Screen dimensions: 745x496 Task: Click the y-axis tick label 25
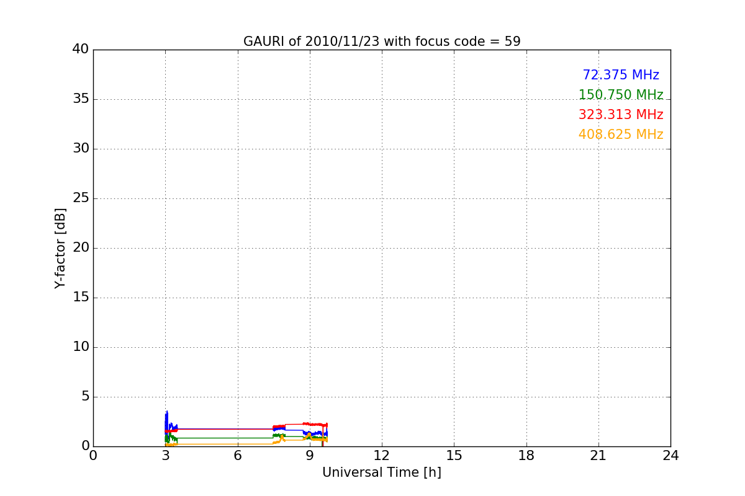[x=81, y=198]
